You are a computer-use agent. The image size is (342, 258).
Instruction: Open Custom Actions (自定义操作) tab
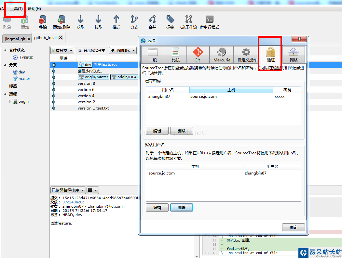[x=247, y=55]
